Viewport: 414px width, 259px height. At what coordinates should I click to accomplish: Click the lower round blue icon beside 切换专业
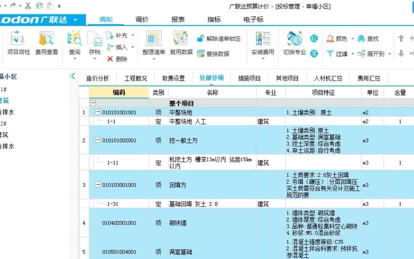314,53
